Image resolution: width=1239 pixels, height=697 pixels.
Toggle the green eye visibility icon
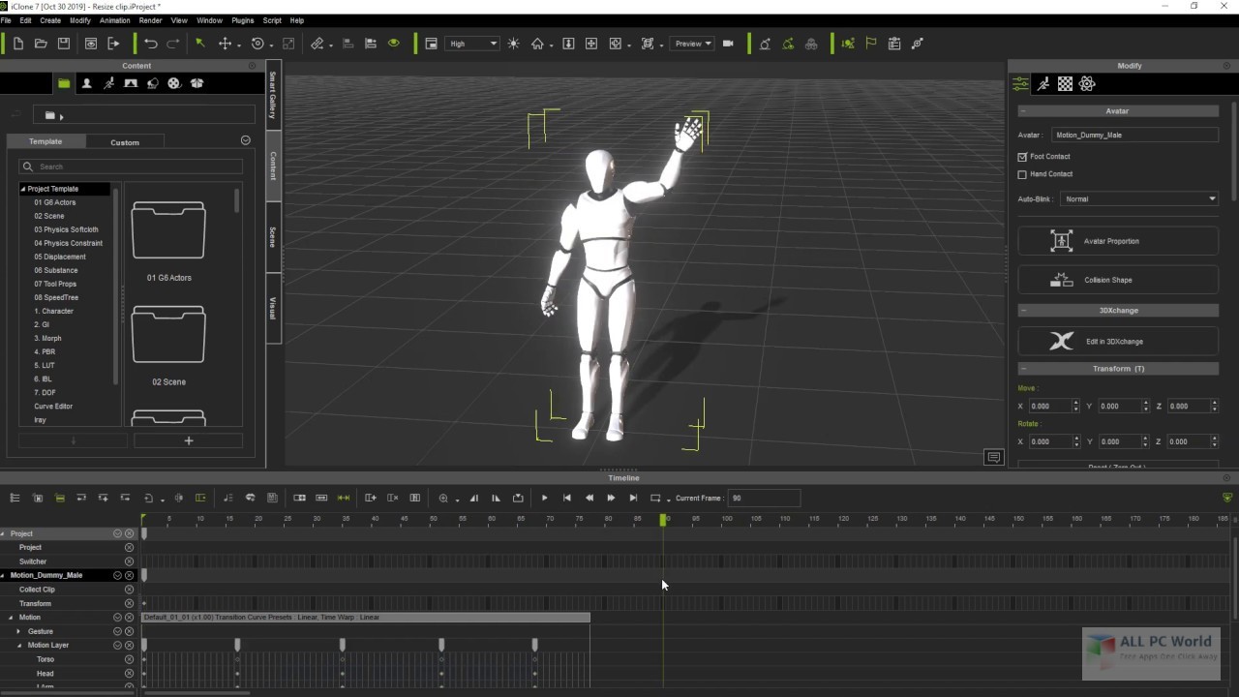[393, 44]
